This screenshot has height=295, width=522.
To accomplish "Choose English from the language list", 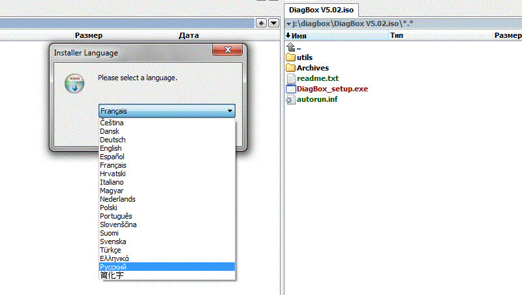I will click(x=111, y=148).
